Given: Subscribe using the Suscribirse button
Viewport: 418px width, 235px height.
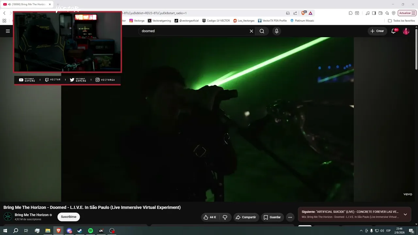Looking at the screenshot, I should tap(69, 217).
